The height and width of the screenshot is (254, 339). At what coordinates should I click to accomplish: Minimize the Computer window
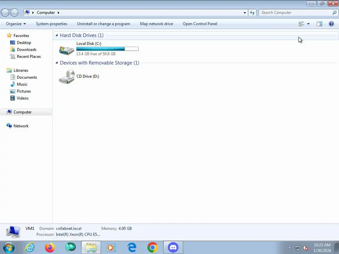311,3
